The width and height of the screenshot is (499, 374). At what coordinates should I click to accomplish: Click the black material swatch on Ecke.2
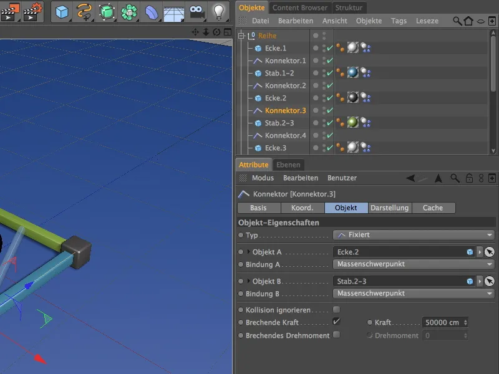coord(352,97)
